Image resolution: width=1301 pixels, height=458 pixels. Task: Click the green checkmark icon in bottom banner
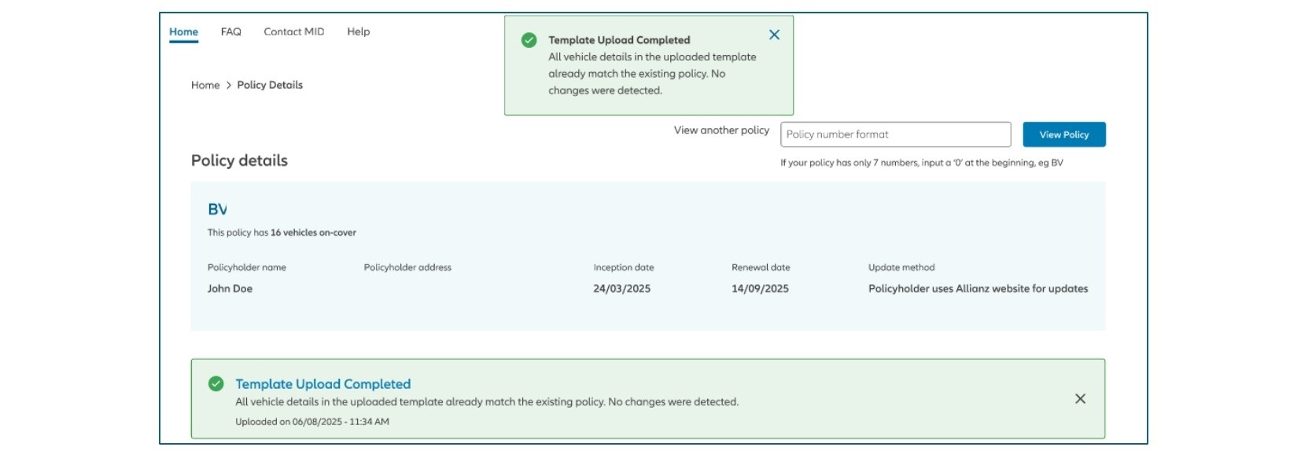(216, 384)
